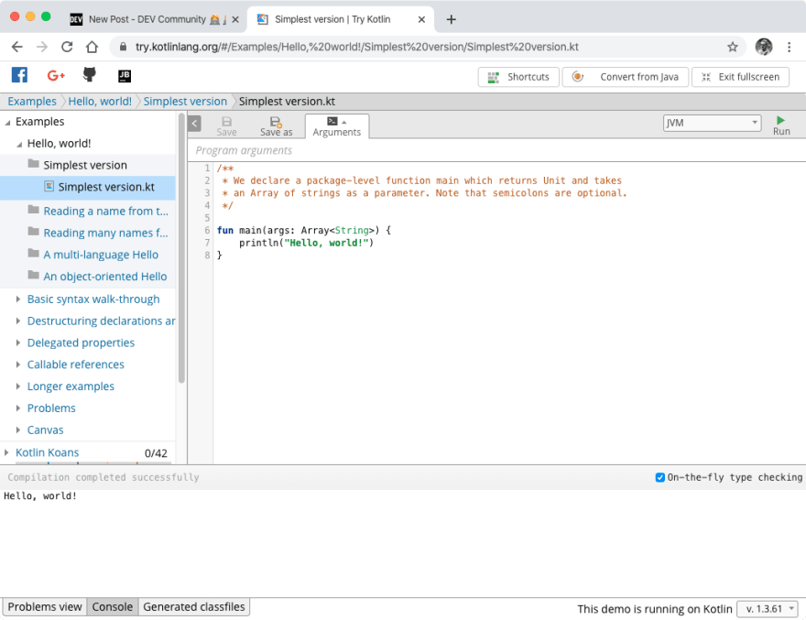This screenshot has width=806, height=620.
Task: Collapse the sidebar with left chevron button
Action: coord(194,124)
